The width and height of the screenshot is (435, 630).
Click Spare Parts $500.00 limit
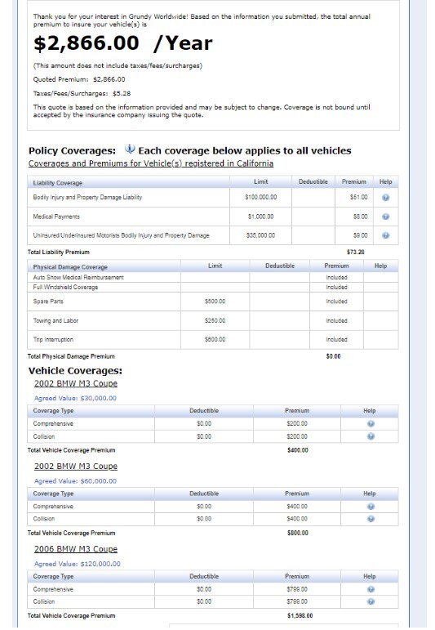pyautogui.click(x=215, y=302)
